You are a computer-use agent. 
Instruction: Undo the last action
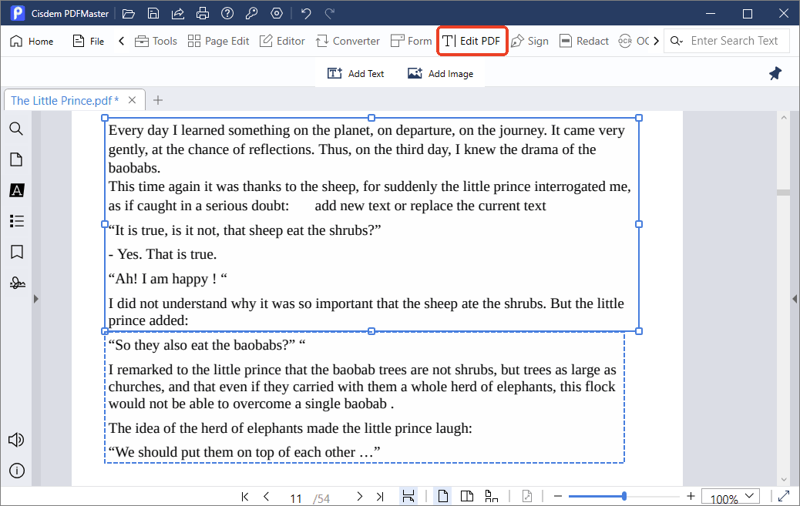[x=306, y=14]
